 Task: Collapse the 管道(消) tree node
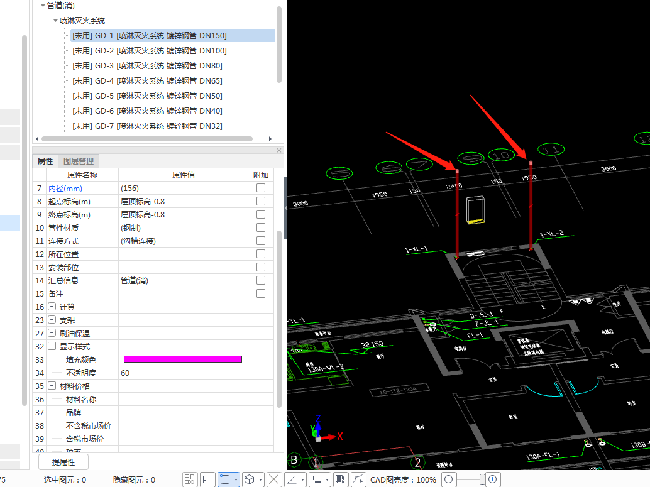click(x=43, y=6)
